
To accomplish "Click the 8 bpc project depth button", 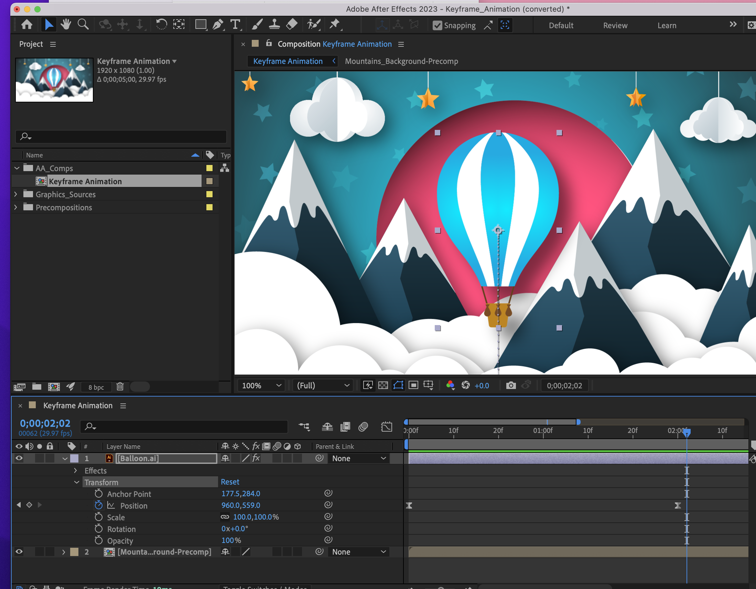I will (x=96, y=387).
